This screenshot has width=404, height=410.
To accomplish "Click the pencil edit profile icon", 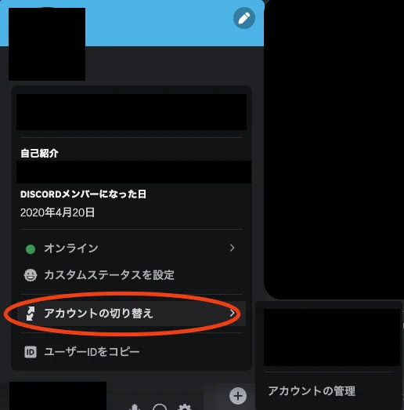I will coord(244,18).
